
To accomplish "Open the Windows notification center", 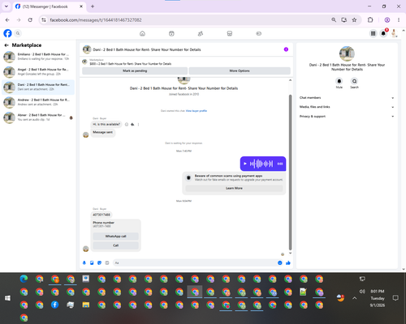I will click(395, 298).
